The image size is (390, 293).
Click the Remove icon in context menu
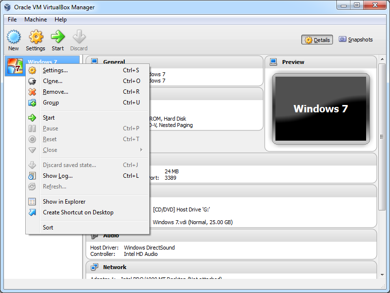point(32,92)
